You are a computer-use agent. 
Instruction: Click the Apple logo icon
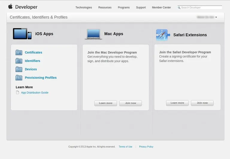click(10, 7)
